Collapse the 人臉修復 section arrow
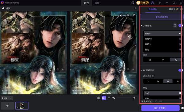 [x=141, y=26]
